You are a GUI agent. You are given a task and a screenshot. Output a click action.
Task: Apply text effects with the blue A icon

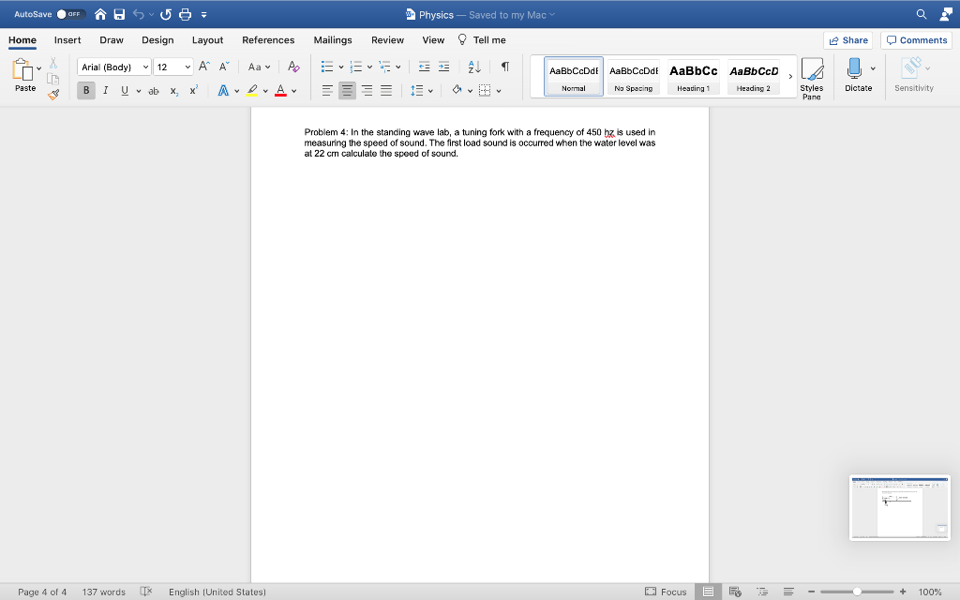point(223,91)
